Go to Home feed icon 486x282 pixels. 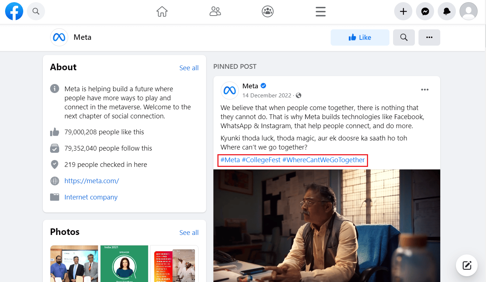(x=162, y=12)
